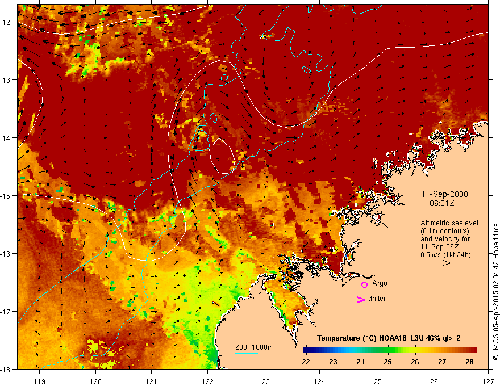Click the latitude axis label -17
The height and width of the screenshot is (386, 500).
(x=6, y=311)
